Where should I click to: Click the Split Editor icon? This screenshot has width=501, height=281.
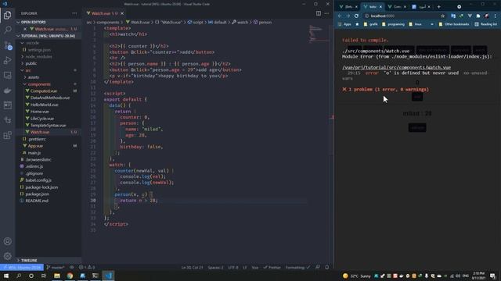point(319,13)
